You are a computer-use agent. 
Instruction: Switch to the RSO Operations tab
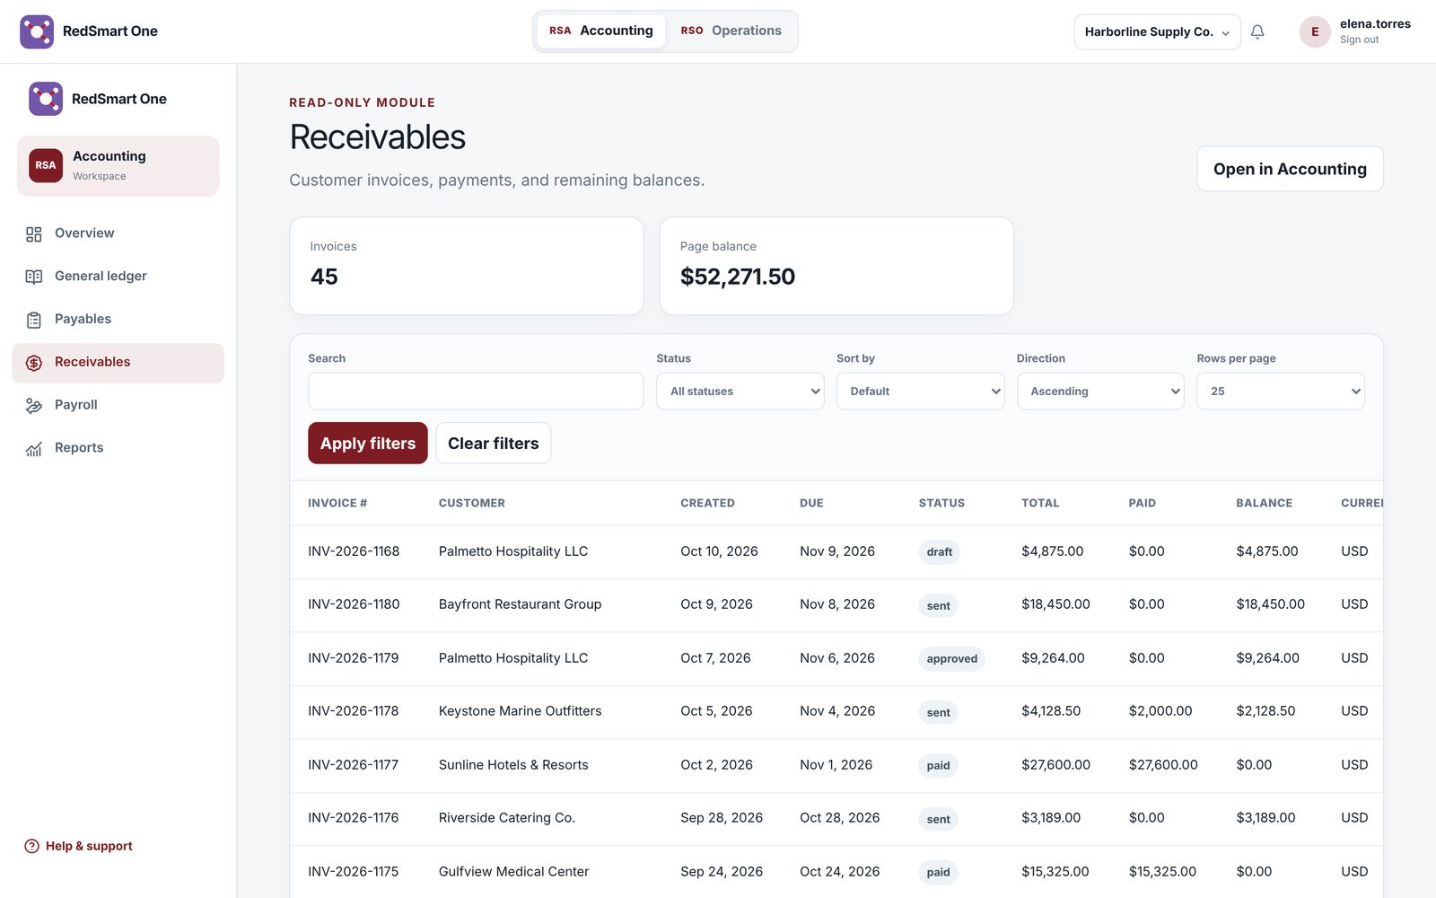731,31
